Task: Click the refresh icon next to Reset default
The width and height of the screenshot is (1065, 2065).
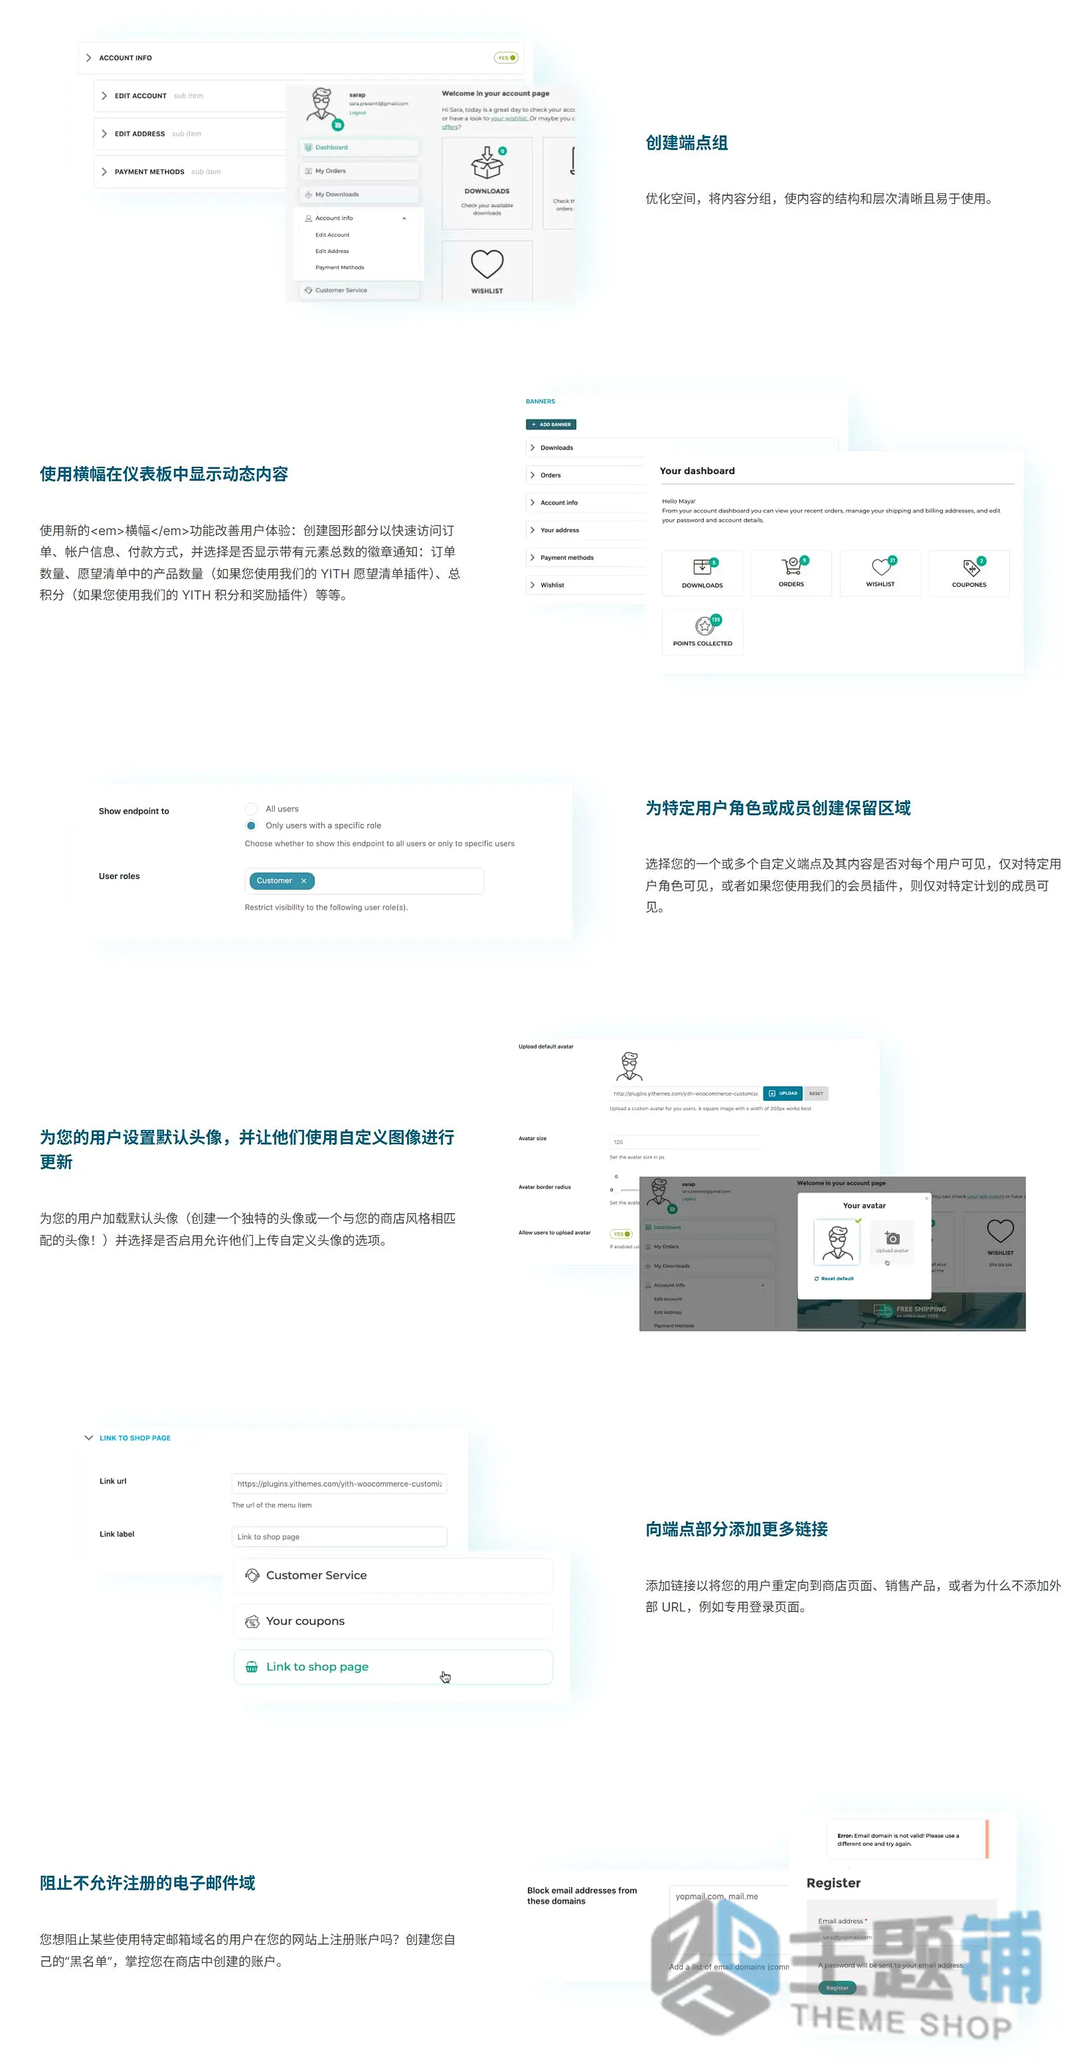Action: tap(817, 1279)
